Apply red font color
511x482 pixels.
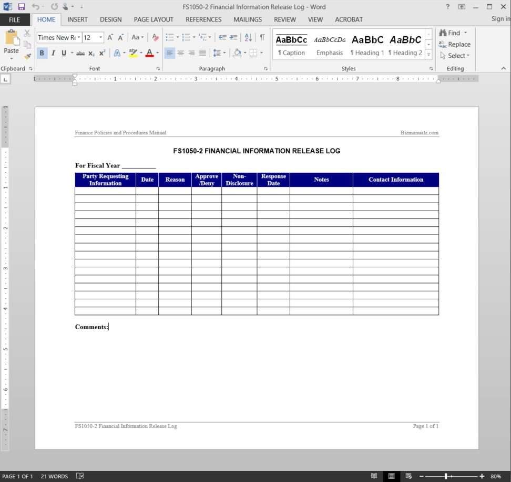(x=150, y=53)
